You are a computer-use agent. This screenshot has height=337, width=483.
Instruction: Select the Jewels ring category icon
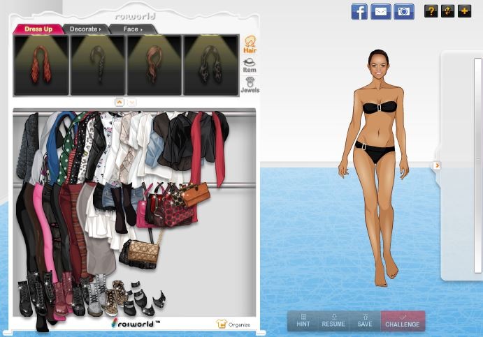pyautogui.click(x=250, y=85)
